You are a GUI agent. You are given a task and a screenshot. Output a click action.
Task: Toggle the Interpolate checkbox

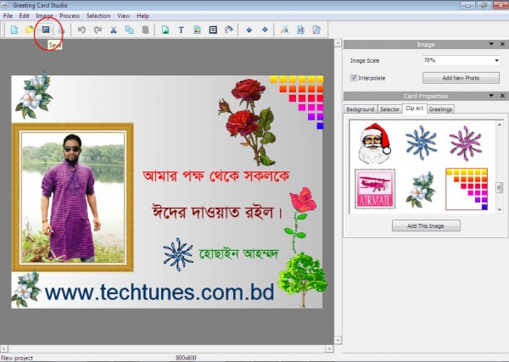coord(354,78)
